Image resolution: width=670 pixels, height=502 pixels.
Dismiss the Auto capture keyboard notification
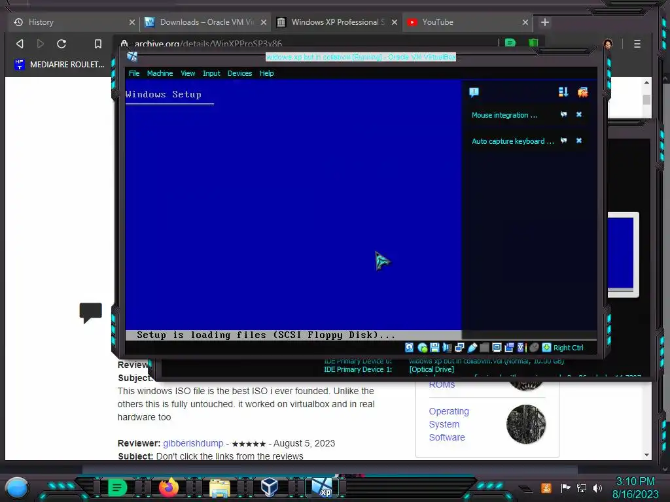point(579,141)
